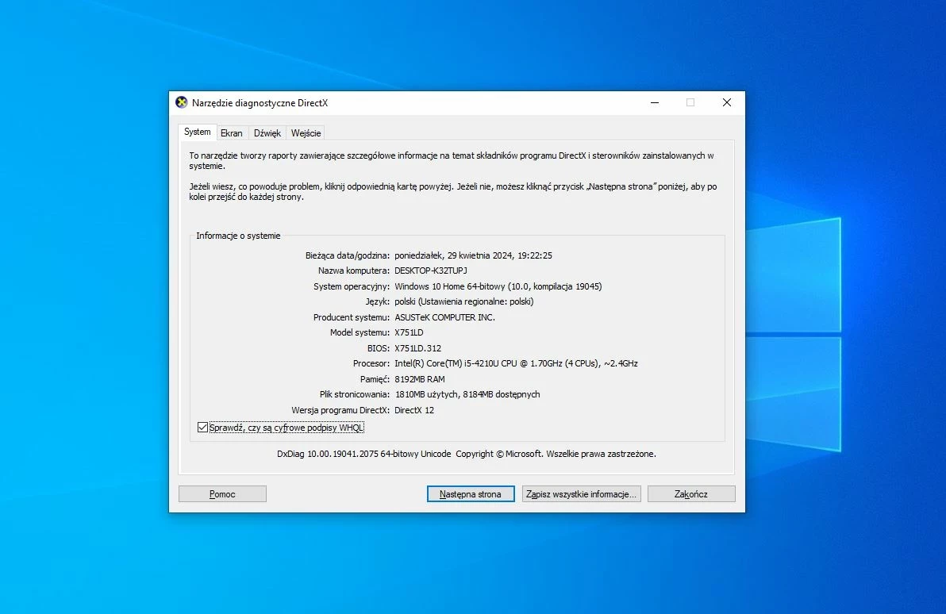Click the BIOS value X751LD.312
This screenshot has height=614, width=946.
[x=418, y=348]
